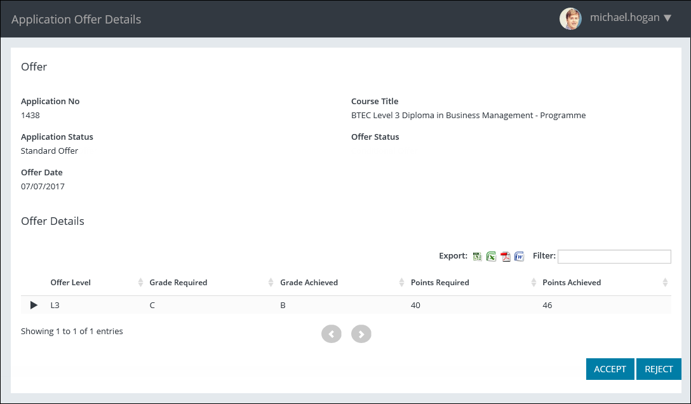This screenshot has width=691, height=404.
Task: Click the michael.hogan profile avatar
Action: pyautogui.click(x=570, y=18)
